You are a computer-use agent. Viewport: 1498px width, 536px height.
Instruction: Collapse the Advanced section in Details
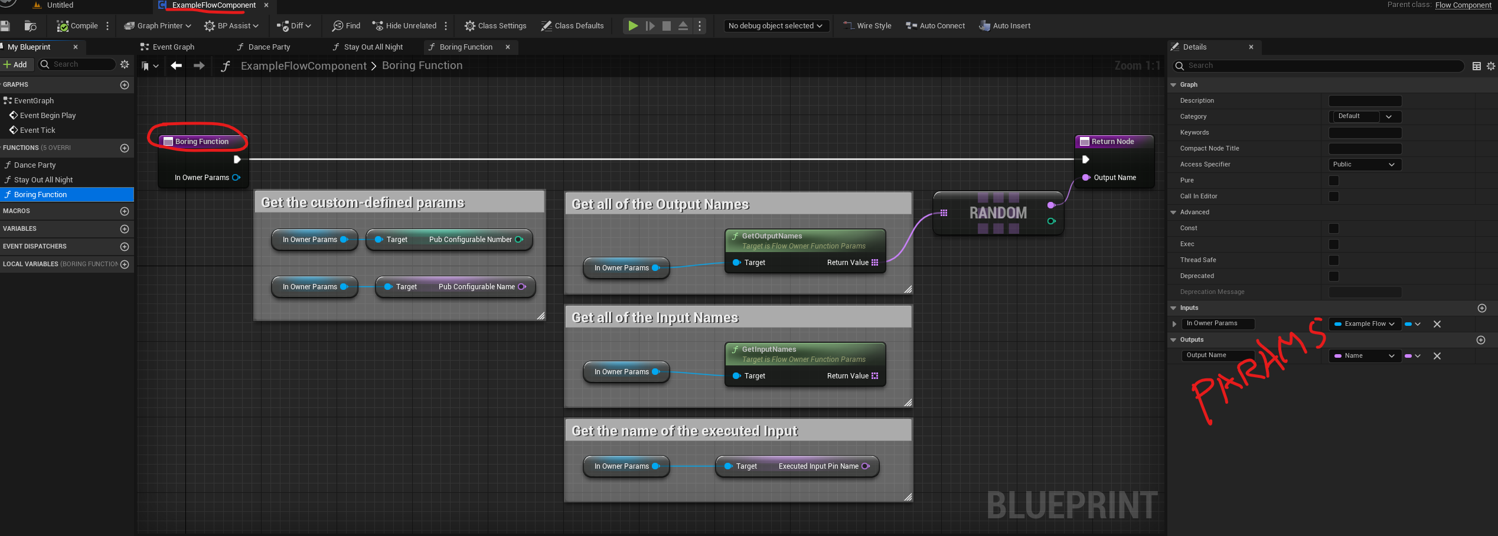pos(1174,212)
